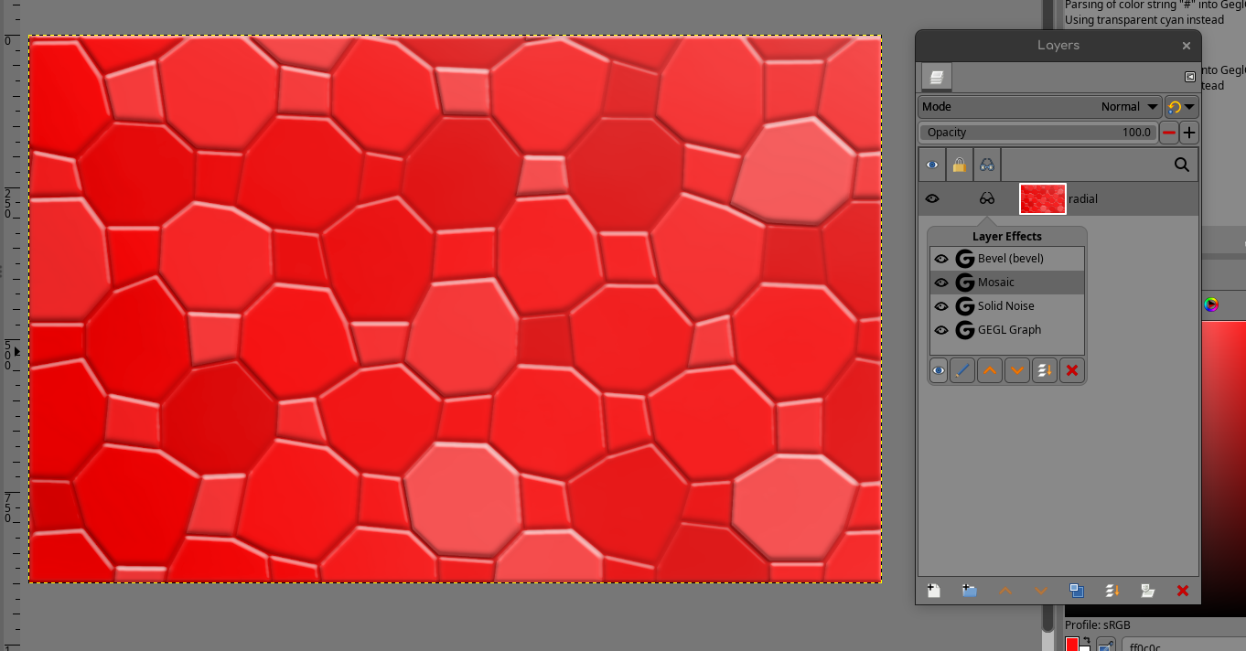Click the G icon beside GEGL Graph
Image resolution: width=1246 pixels, height=651 pixels.
tap(964, 330)
